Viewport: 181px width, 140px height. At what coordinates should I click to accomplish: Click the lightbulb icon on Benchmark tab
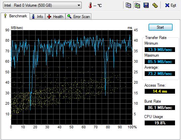coord(5,16)
